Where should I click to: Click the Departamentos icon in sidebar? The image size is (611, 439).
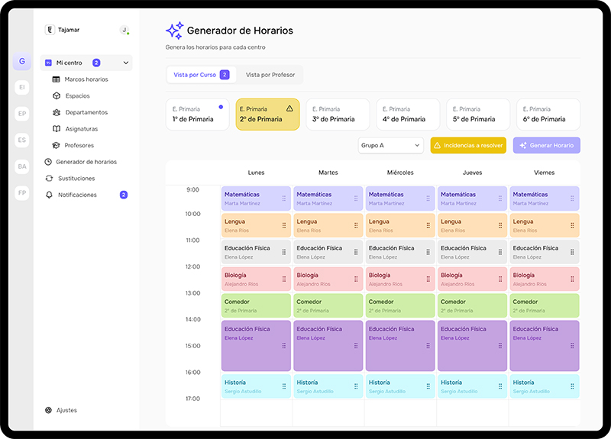(x=57, y=112)
